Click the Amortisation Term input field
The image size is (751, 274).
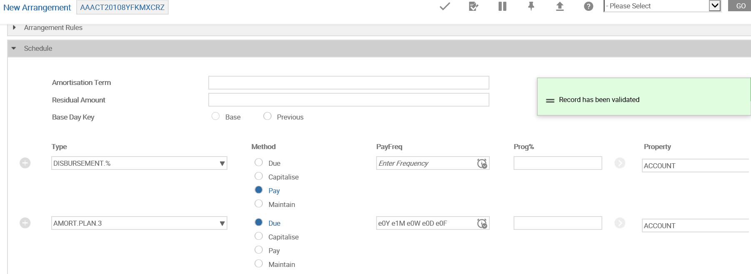(x=348, y=82)
